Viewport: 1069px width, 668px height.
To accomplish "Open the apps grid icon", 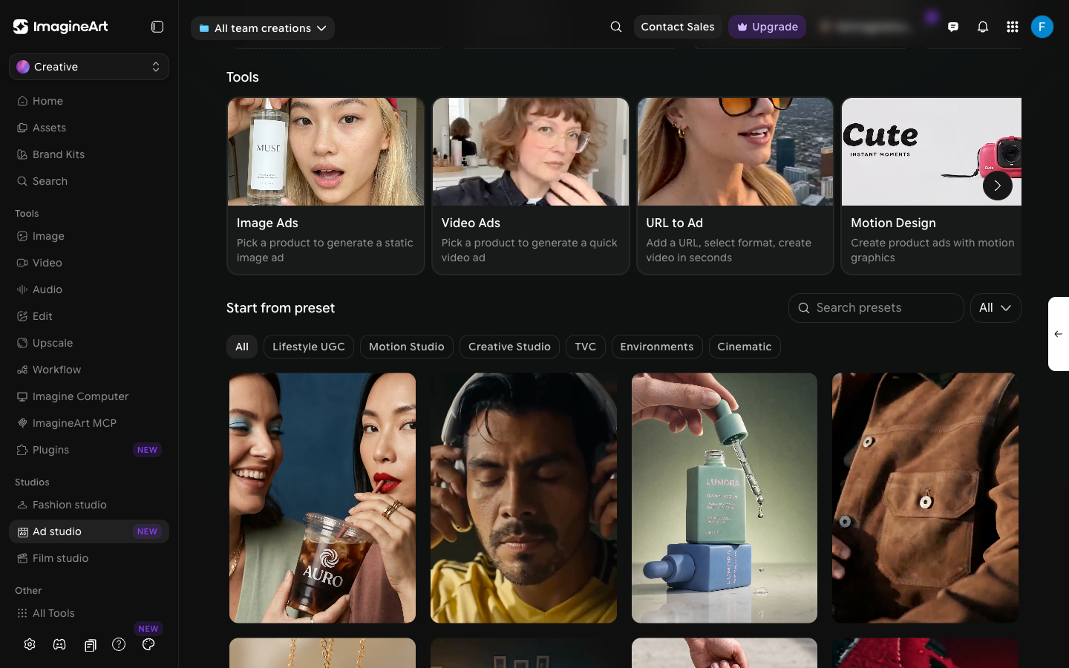I will (x=1013, y=27).
